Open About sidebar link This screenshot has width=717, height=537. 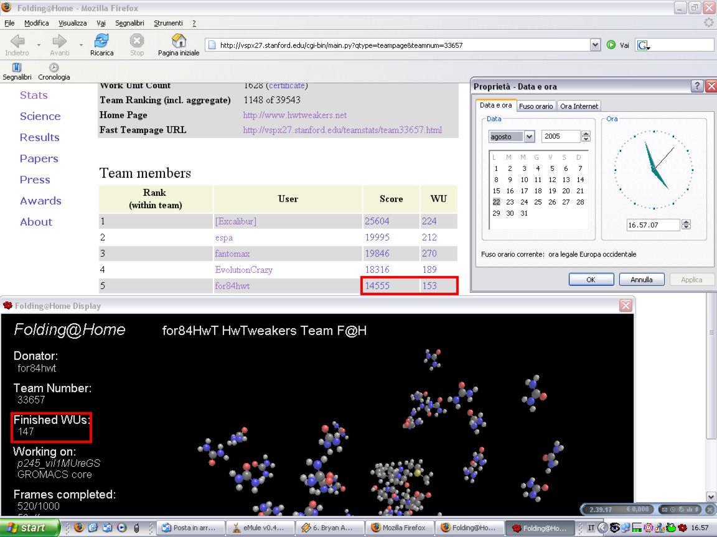point(36,221)
